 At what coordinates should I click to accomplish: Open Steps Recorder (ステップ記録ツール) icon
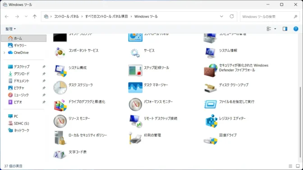[x=135, y=70]
